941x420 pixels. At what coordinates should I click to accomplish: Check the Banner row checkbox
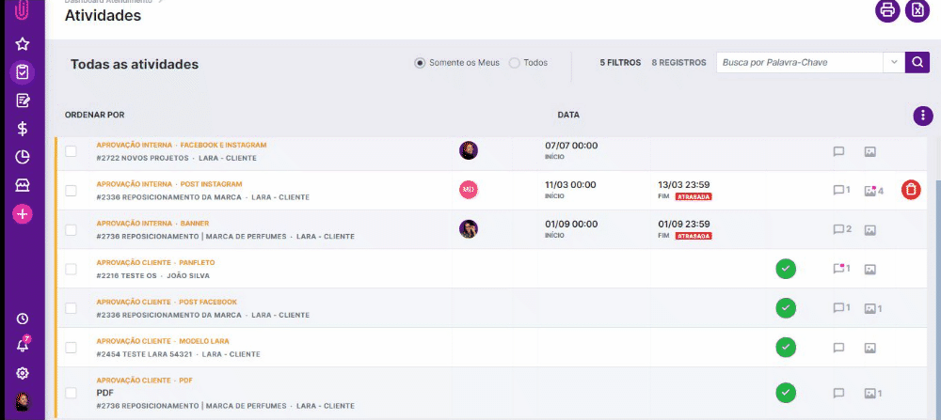point(71,229)
